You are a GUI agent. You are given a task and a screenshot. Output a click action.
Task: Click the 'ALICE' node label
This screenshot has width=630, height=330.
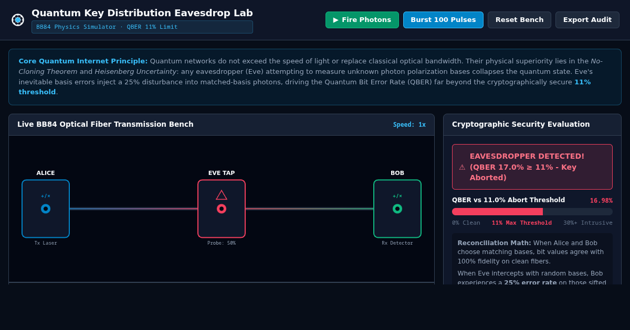pos(46,173)
